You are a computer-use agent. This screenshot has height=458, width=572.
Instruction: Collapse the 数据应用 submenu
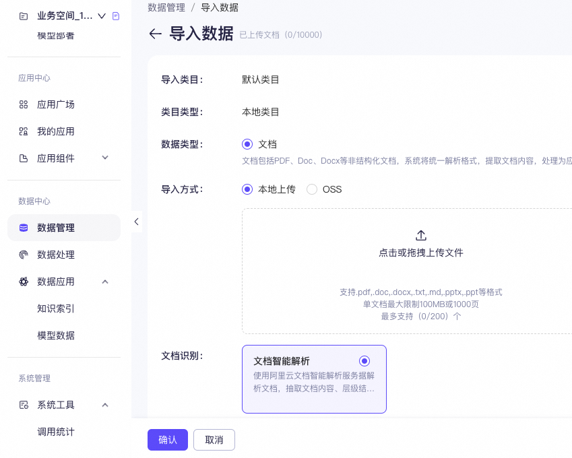[105, 282]
